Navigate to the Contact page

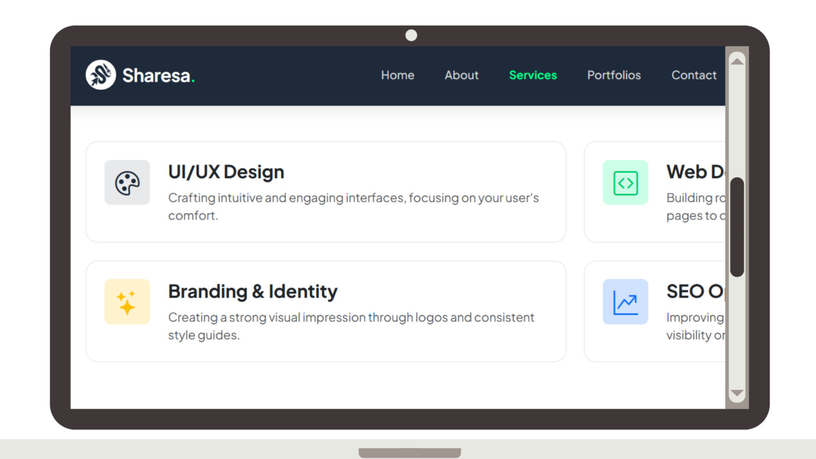click(x=694, y=75)
